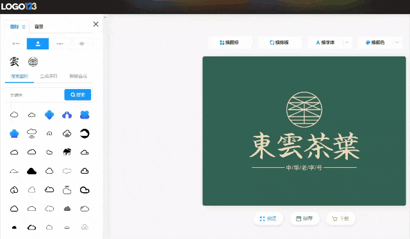This screenshot has height=239, width=410.
Task: Pick the solid black filled cloud icon
Action: [x=31, y=171]
